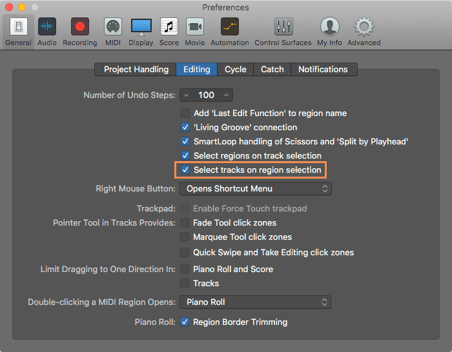Open the Score preferences pane

[x=169, y=32]
